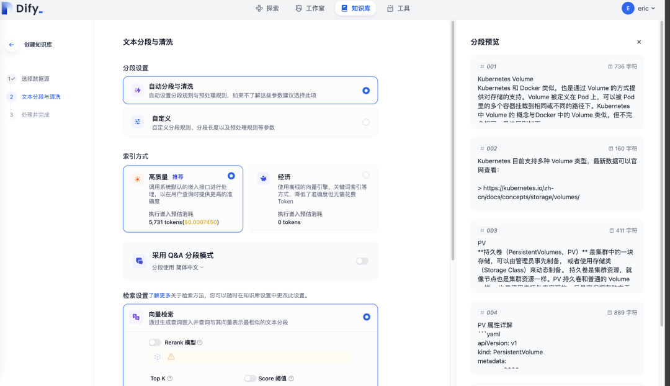Close the 分段预览 panel
The height and width of the screenshot is (386, 670).
coord(639,42)
